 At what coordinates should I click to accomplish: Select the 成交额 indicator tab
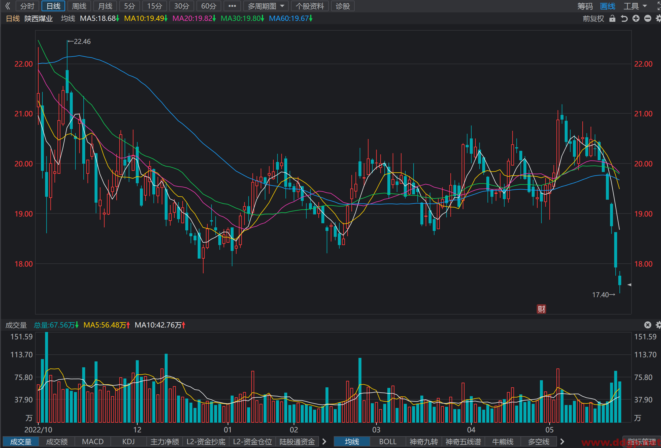(57, 442)
